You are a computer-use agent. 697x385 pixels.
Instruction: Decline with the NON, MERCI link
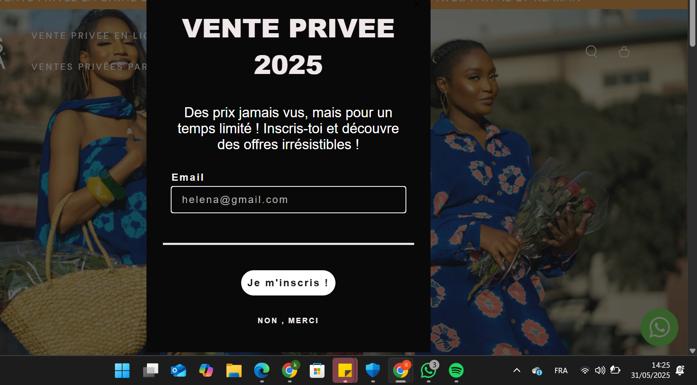(x=288, y=321)
